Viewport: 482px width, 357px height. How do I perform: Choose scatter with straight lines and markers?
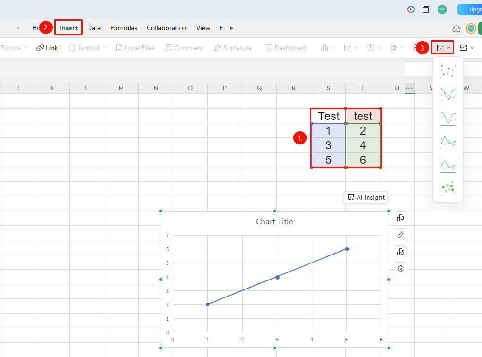point(448,141)
